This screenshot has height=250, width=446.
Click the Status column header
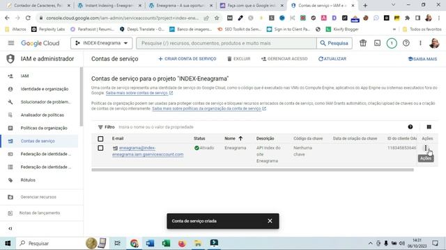pyautogui.click(x=199, y=138)
